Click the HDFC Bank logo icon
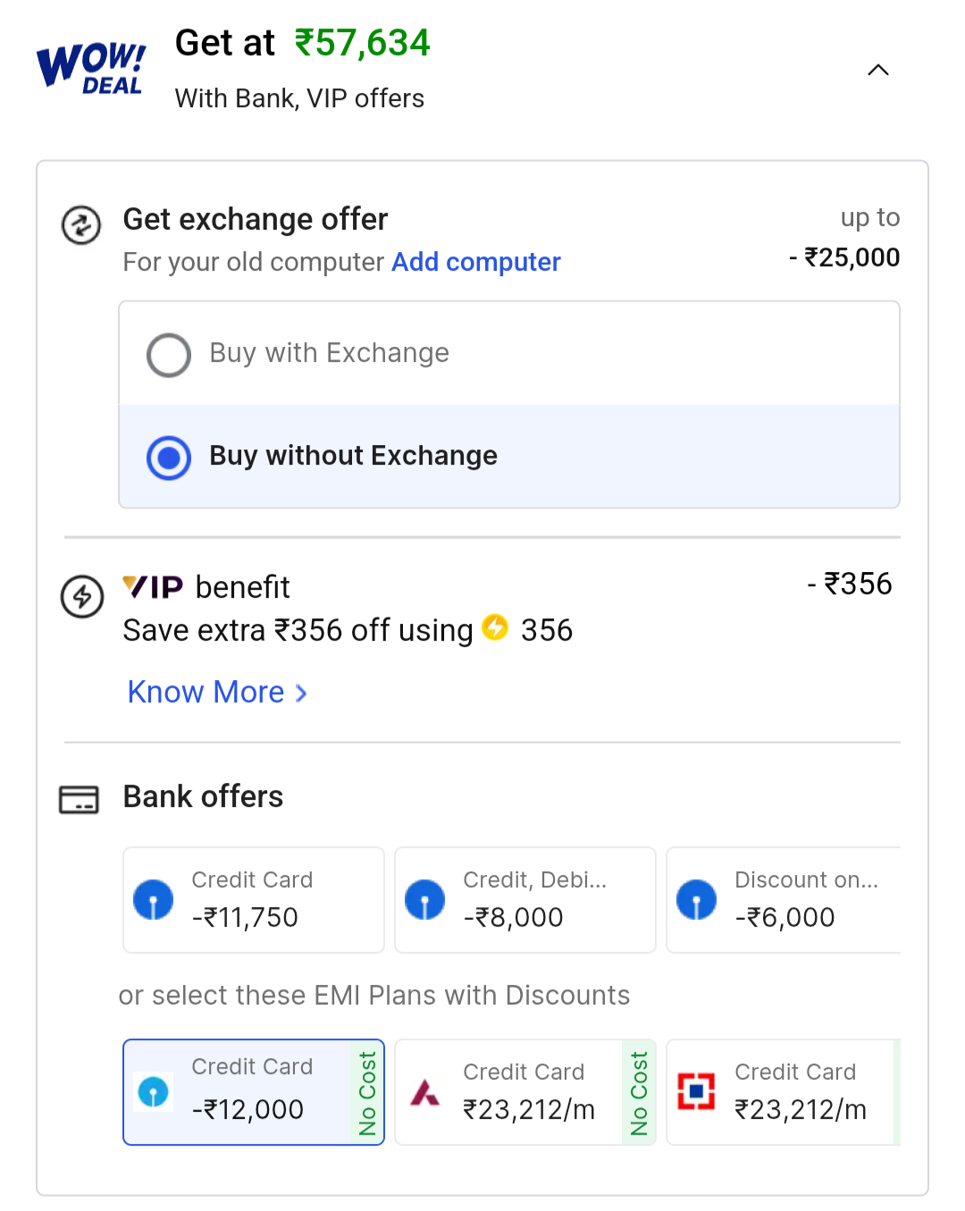965x1211 pixels. pos(696,1091)
